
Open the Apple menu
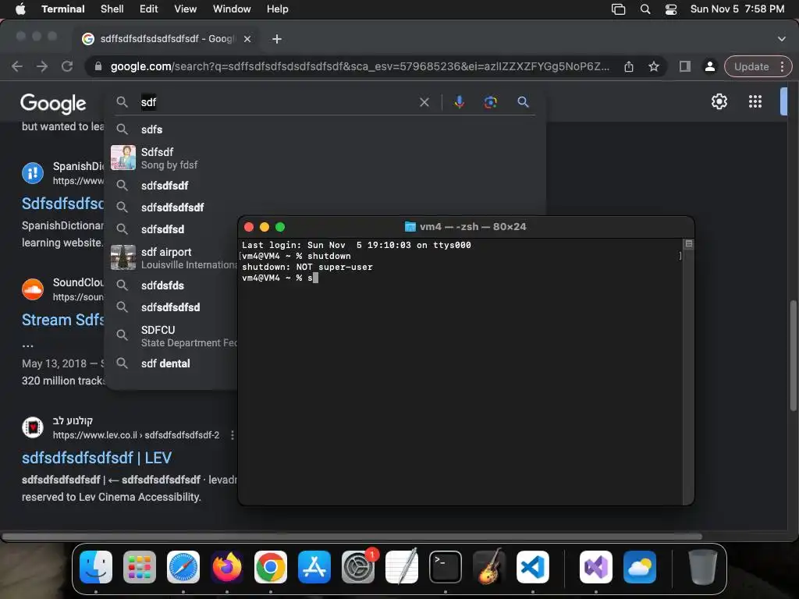[20, 9]
